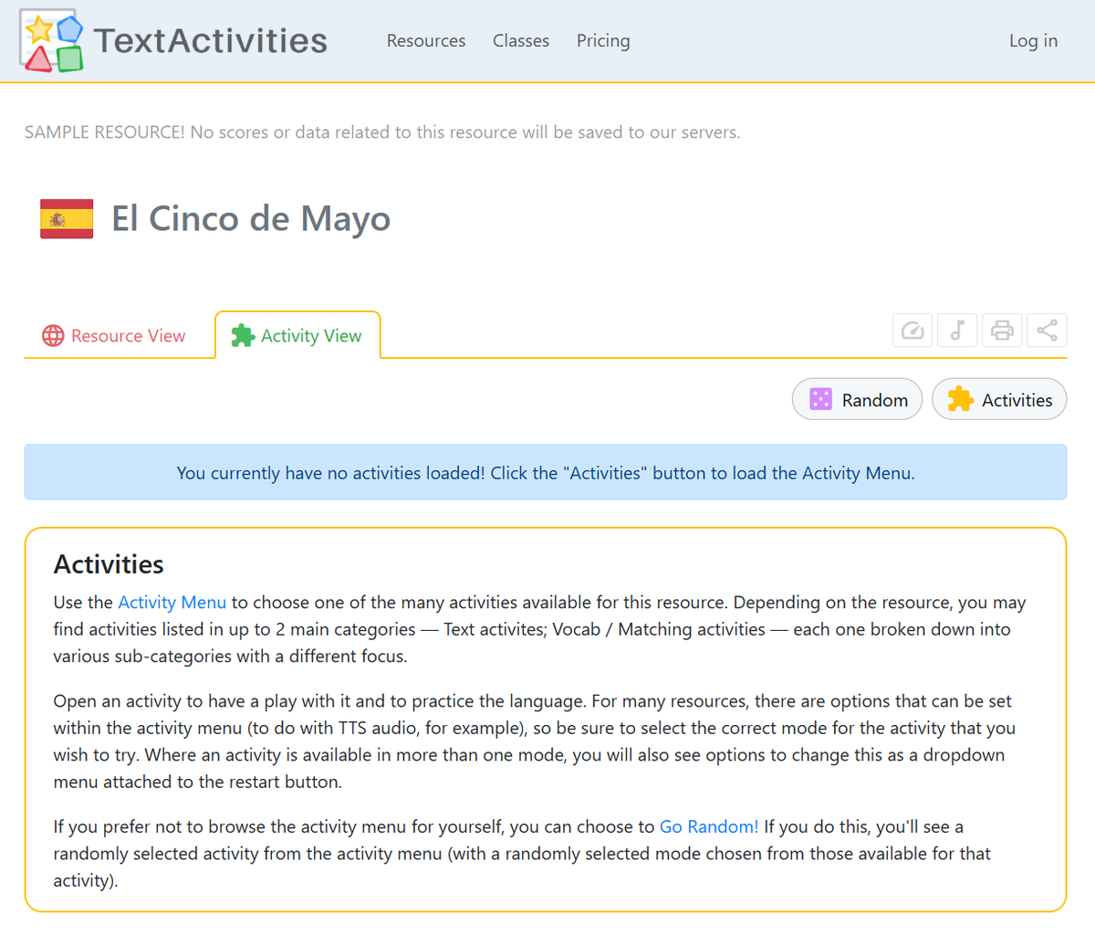
Task: Click the printer icon to print
Action: point(1001,330)
